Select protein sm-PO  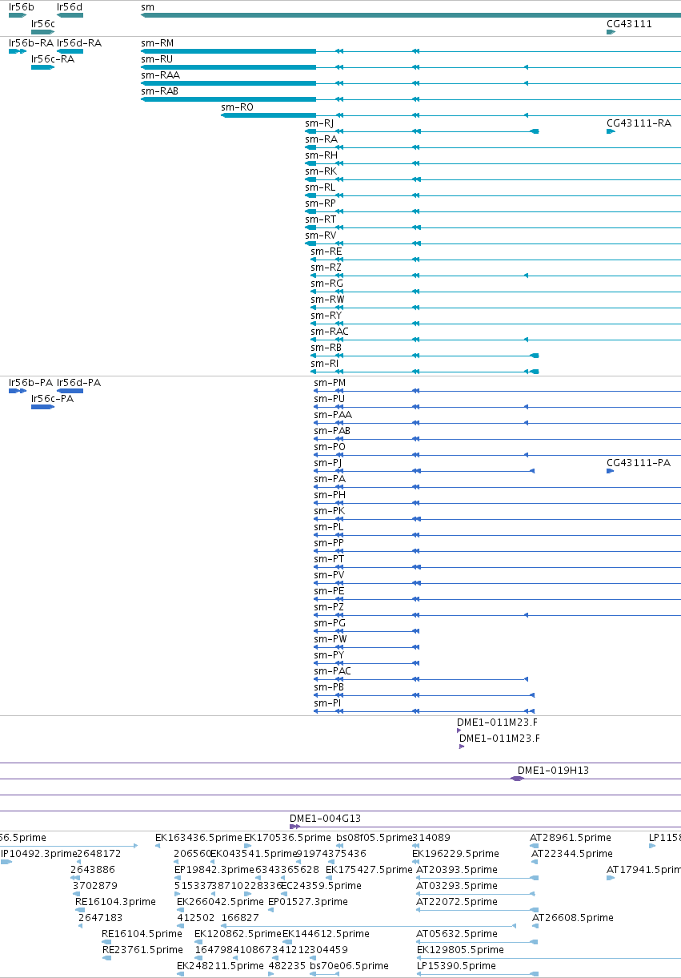(x=330, y=446)
